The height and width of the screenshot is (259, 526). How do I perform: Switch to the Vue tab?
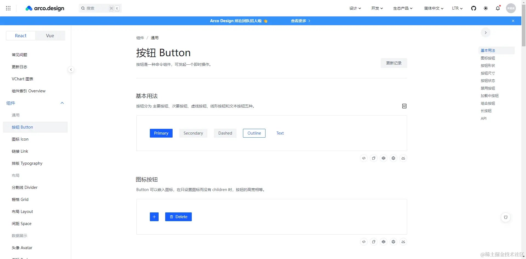pos(50,36)
